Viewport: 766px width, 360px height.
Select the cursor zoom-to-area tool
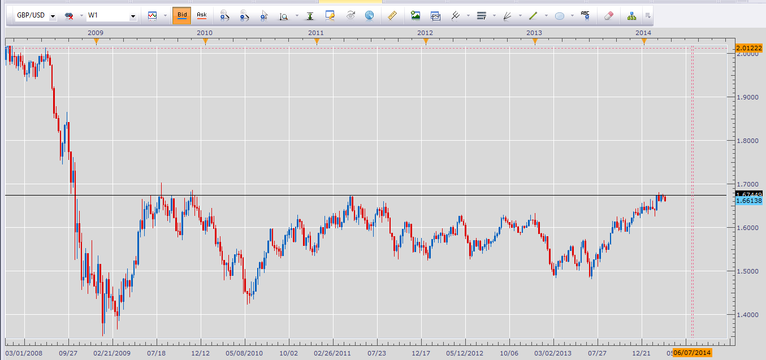(263, 16)
